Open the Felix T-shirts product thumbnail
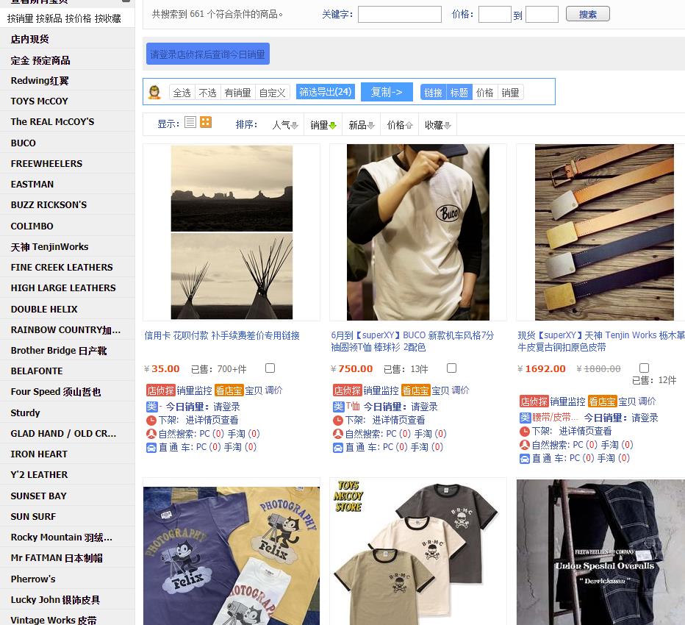The width and height of the screenshot is (685, 625). click(232, 555)
